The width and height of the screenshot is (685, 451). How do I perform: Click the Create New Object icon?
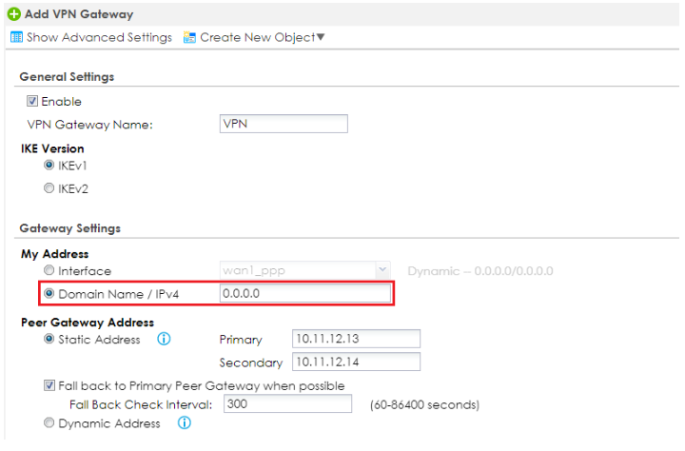(x=188, y=37)
